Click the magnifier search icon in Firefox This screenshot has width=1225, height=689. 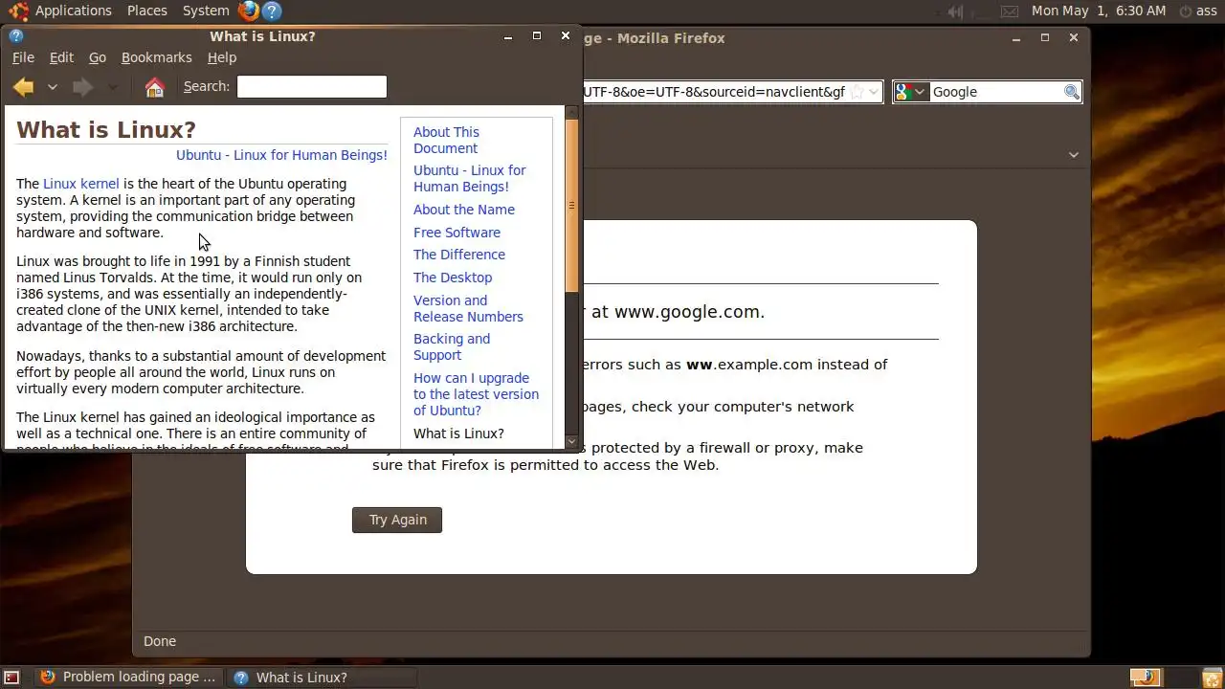pos(1072,92)
